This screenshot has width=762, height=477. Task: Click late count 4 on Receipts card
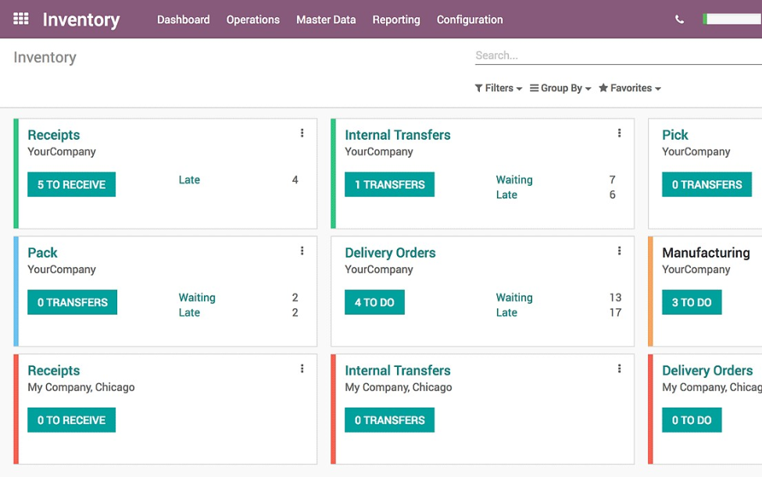295,180
